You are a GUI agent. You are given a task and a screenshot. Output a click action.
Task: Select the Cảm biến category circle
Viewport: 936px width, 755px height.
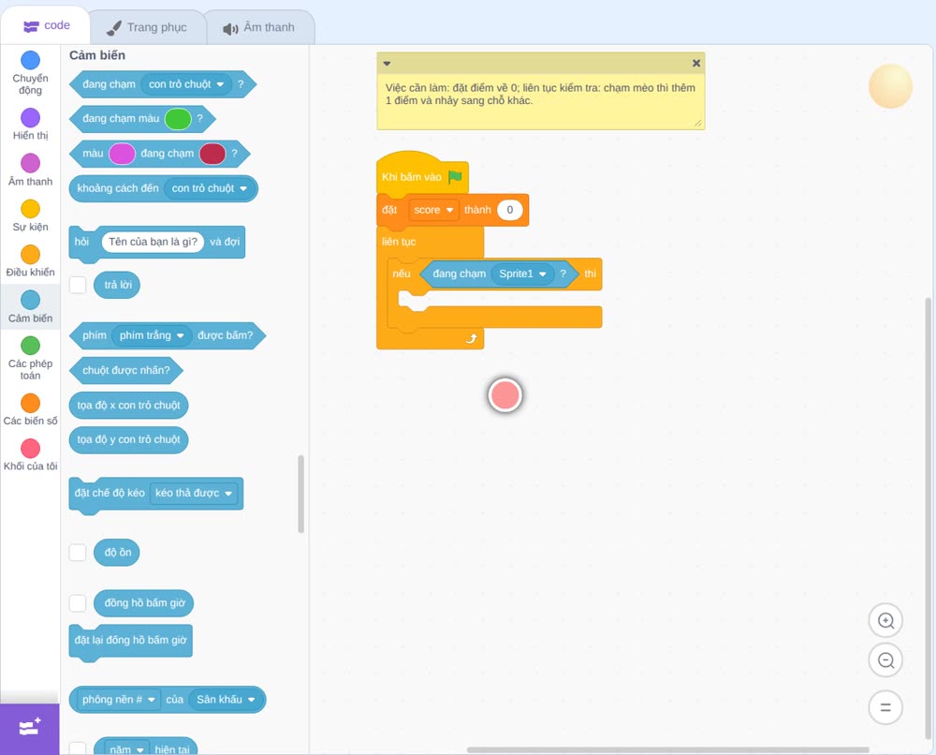point(31,300)
